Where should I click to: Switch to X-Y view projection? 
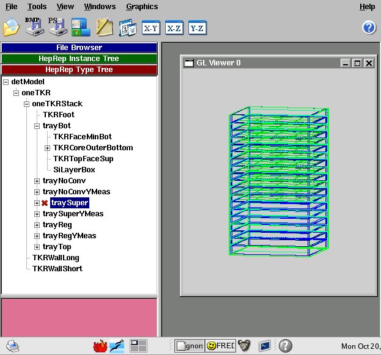coord(151,27)
